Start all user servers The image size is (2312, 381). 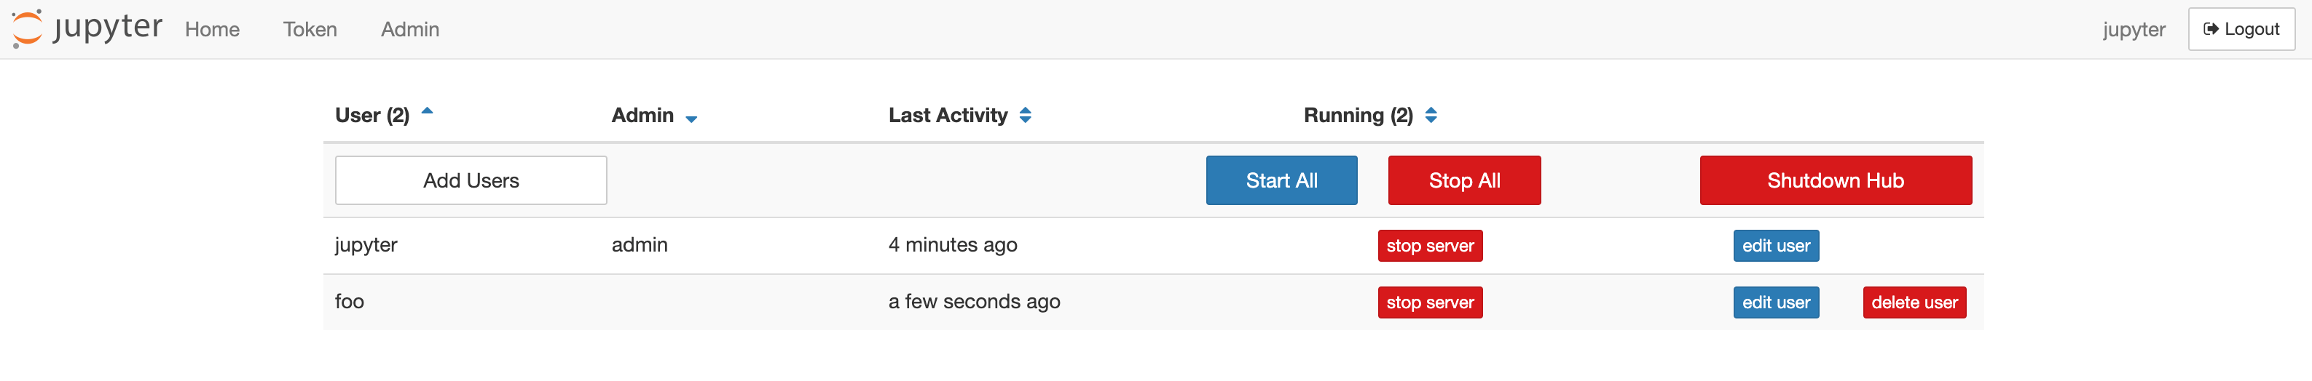click(1281, 180)
